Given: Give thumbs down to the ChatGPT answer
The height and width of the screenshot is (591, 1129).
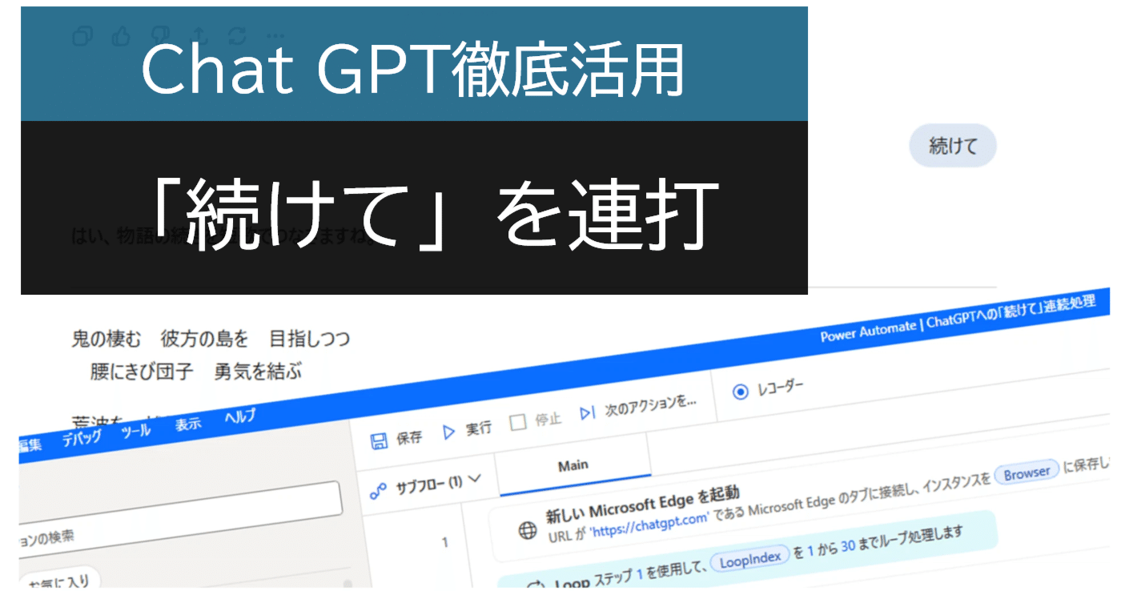Looking at the screenshot, I should click(x=160, y=34).
